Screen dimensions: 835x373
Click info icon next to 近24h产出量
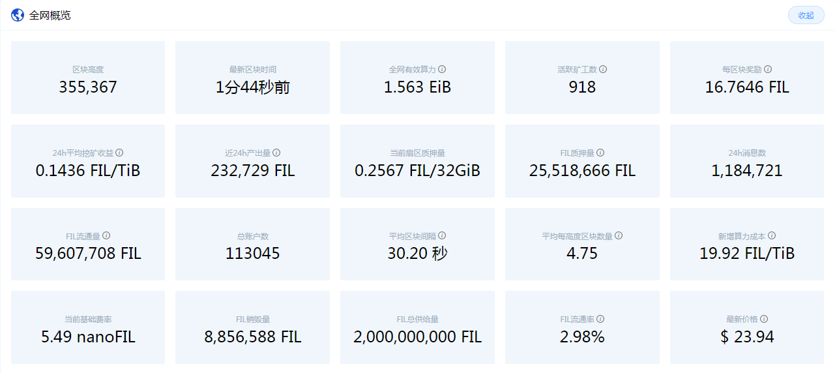(276, 153)
